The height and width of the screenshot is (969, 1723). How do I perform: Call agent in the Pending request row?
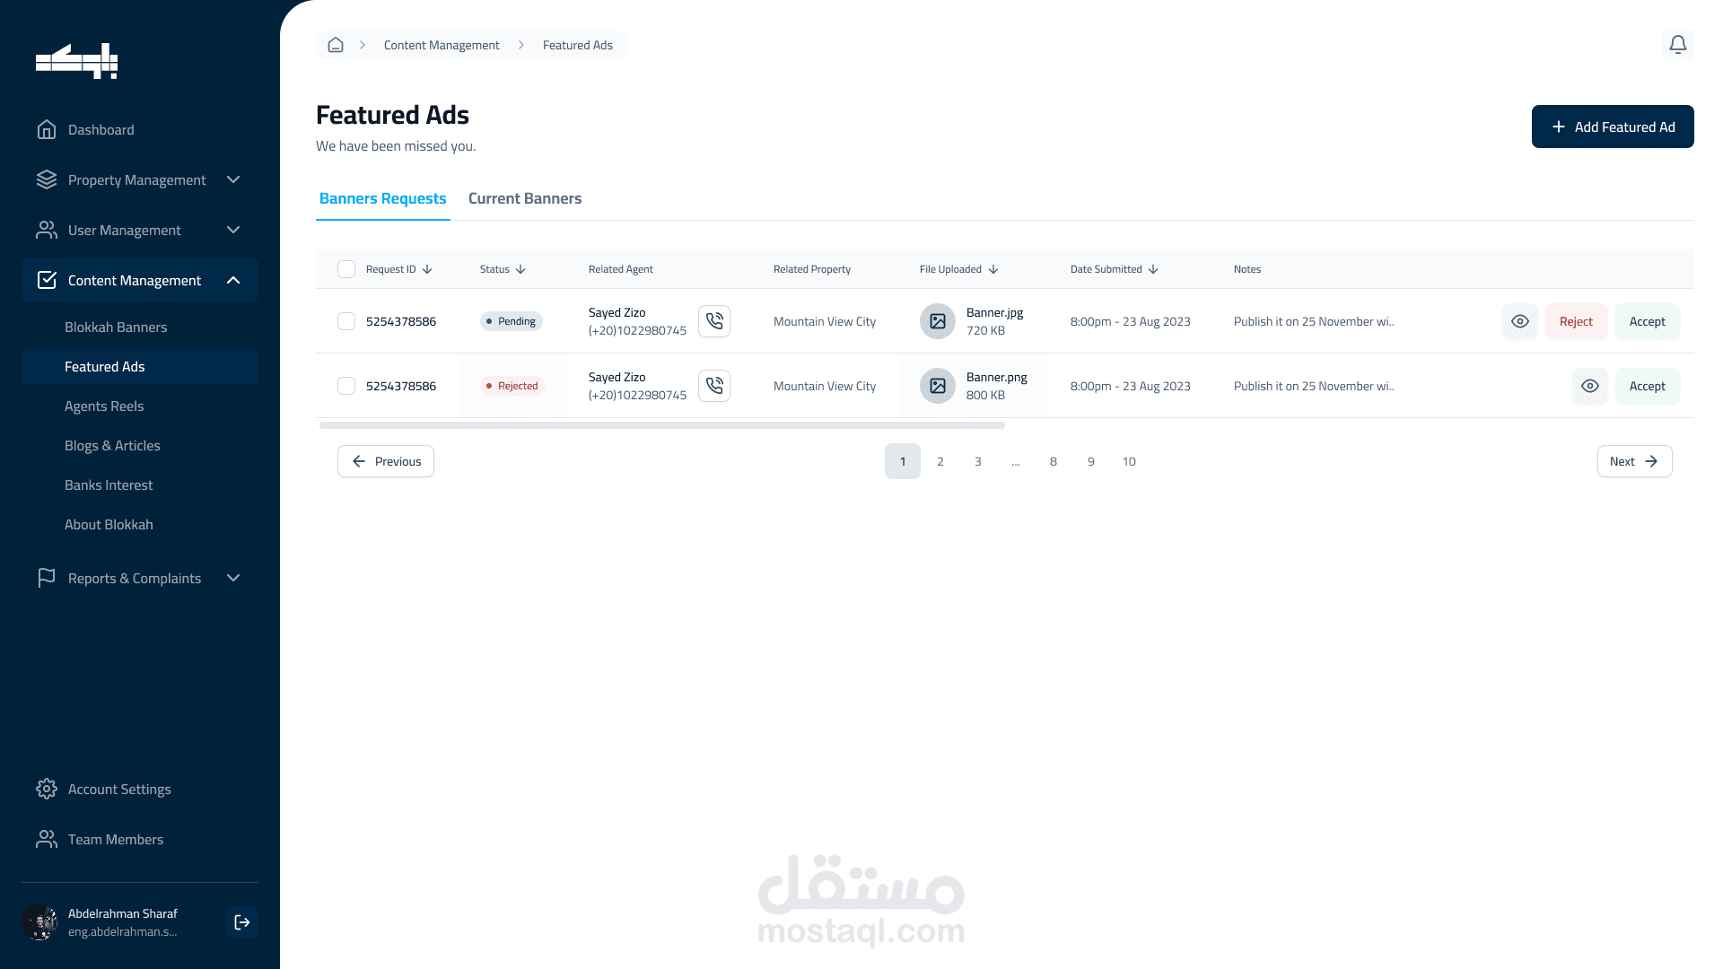click(x=714, y=321)
